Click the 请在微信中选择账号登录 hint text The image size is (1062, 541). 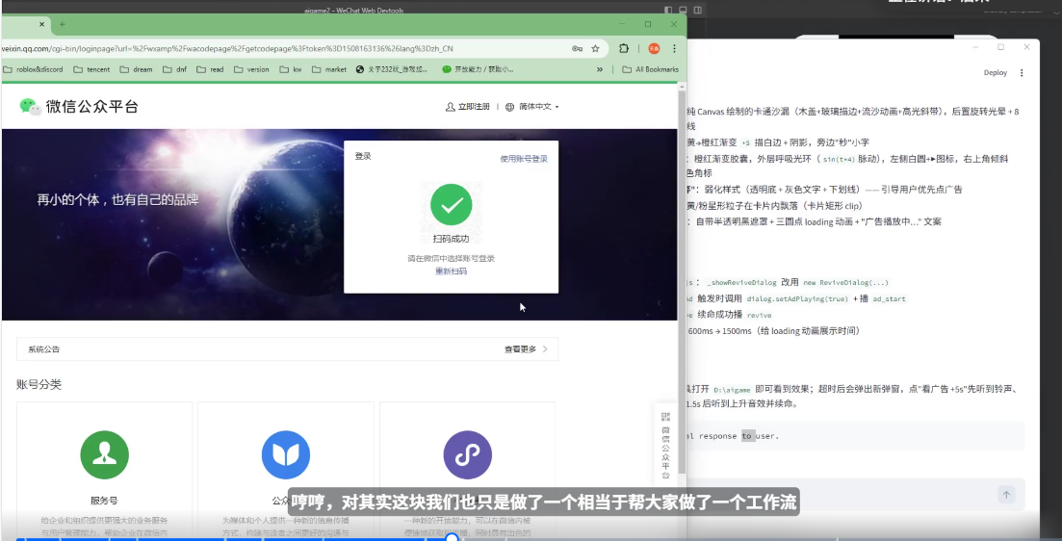point(451,258)
